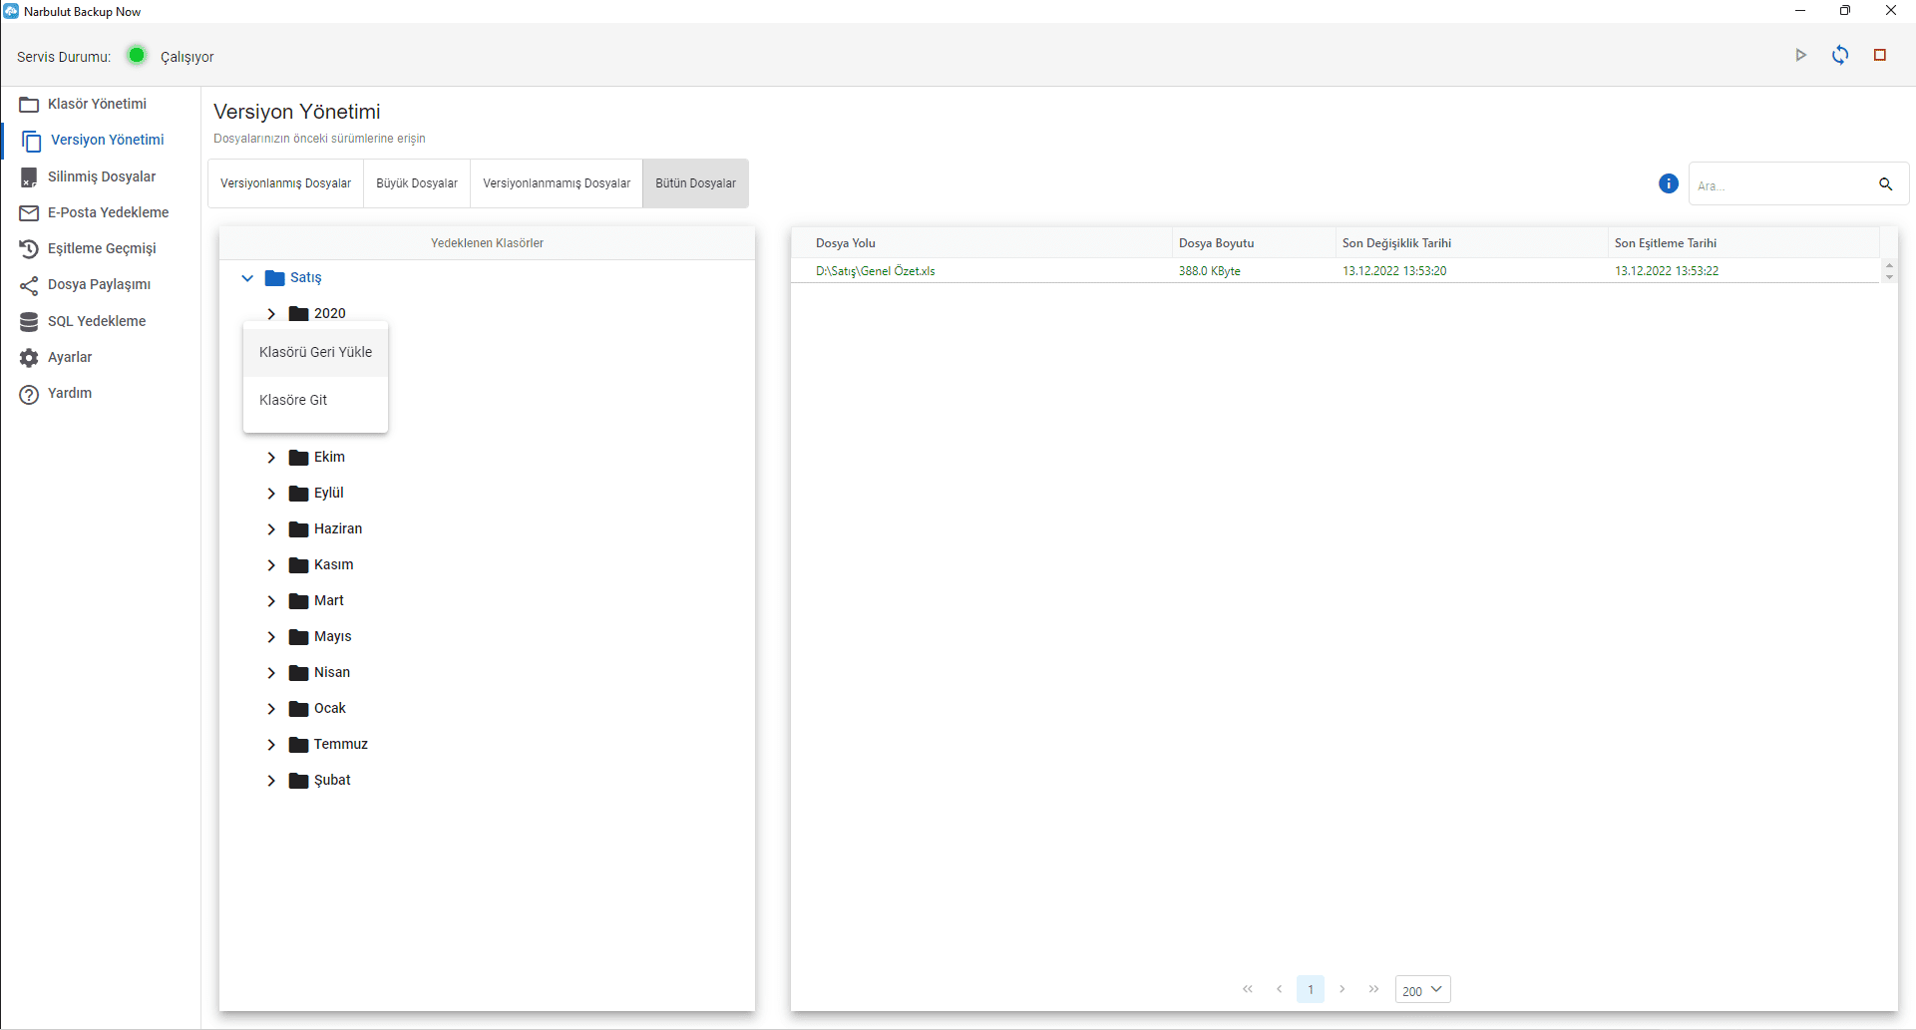Expand the Haziran folder
Image resolution: width=1916 pixels, height=1030 pixels.
pyautogui.click(x=271, y=529)
